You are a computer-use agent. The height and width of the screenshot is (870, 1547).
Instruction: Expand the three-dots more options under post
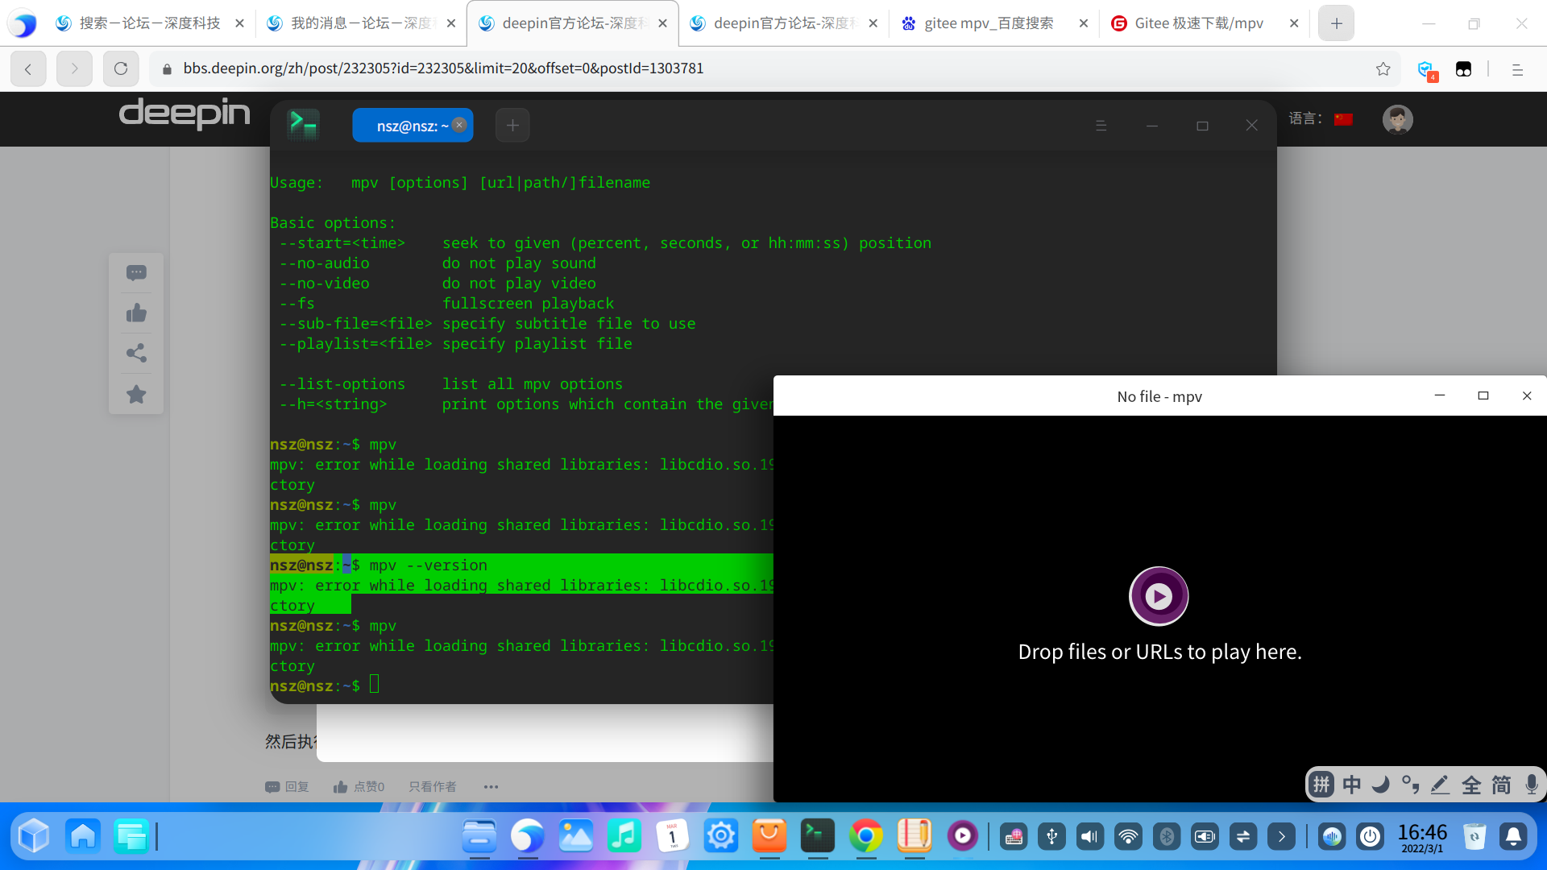coord(491,787)
